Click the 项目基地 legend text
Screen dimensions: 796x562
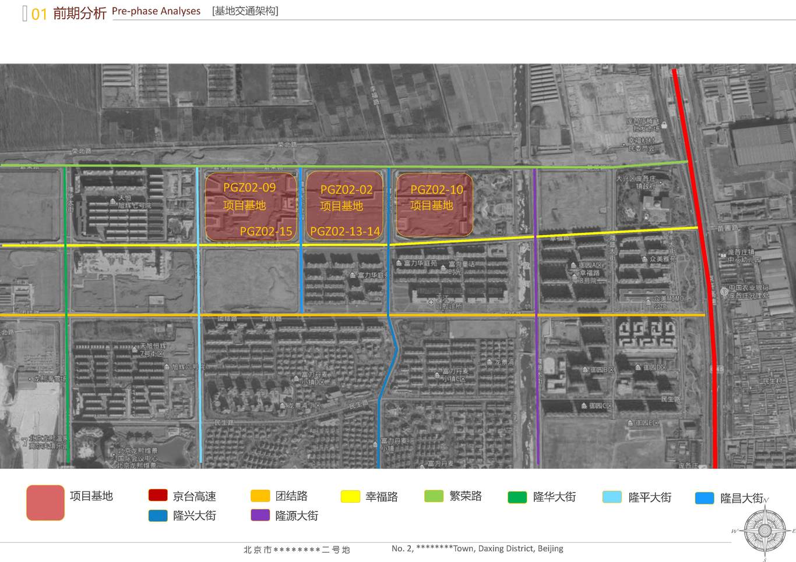pyautogui.click(x=91, y=496)
